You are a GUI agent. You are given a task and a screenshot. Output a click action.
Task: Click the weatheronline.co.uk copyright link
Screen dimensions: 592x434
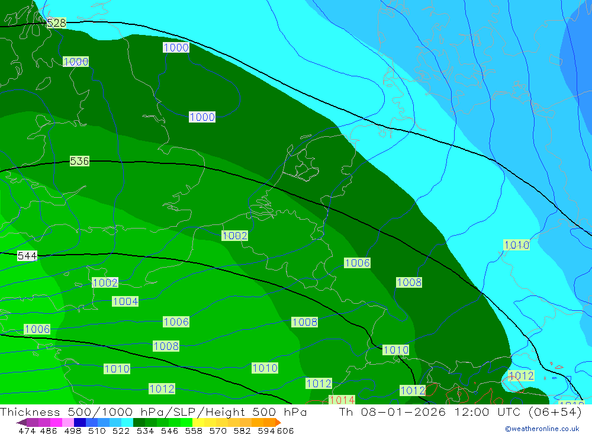(x=542, y=429)
